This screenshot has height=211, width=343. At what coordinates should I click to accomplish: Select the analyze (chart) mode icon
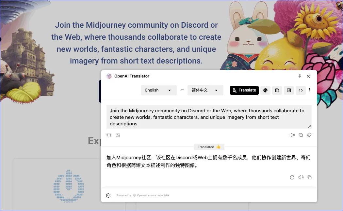289,90
